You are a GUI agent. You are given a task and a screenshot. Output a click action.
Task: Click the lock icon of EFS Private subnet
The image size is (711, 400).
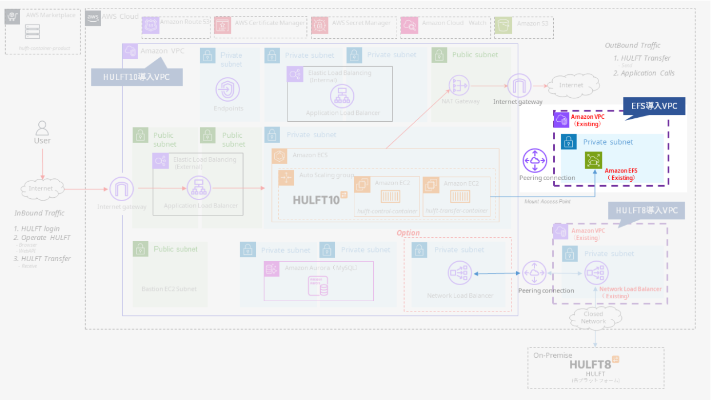coord(569,142)
